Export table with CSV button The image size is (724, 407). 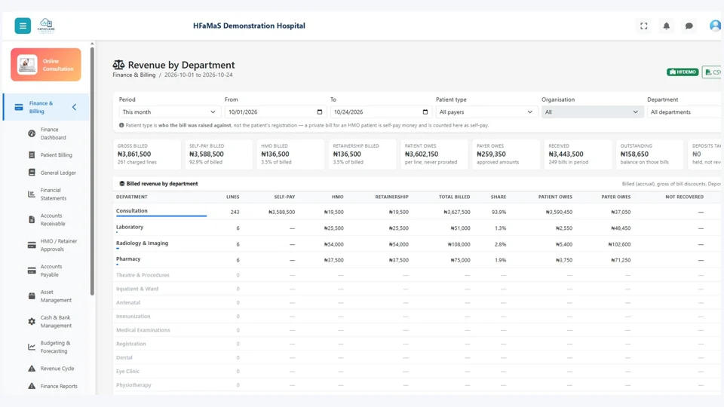click(x=713, y=72)
